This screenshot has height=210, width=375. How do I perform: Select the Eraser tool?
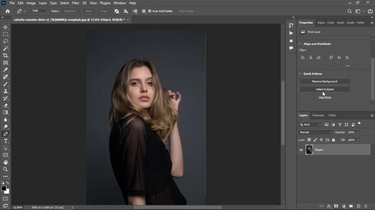5,106
